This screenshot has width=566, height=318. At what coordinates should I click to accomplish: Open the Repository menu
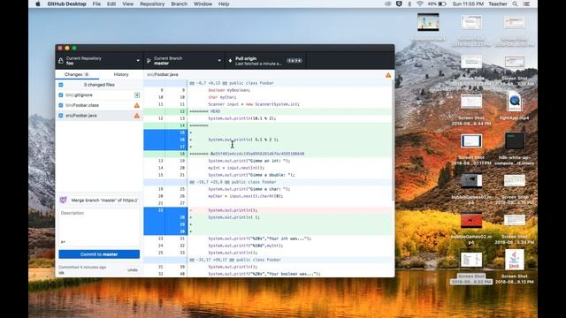[x=152, y=4]
